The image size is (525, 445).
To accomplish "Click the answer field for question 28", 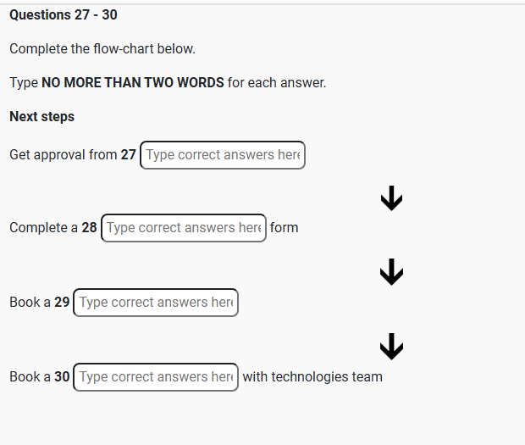I will 183,228.
